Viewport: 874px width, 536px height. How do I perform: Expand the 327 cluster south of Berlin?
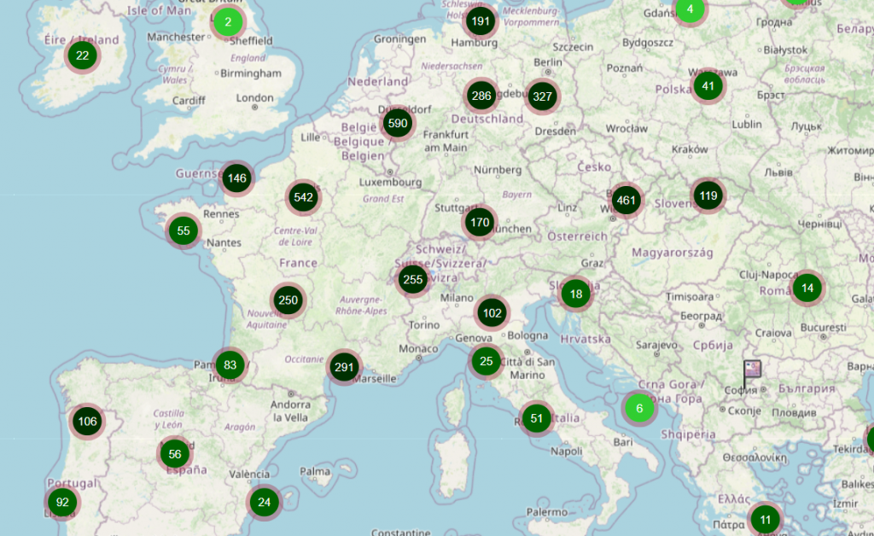pyautogui.click(x=542, y=96)
